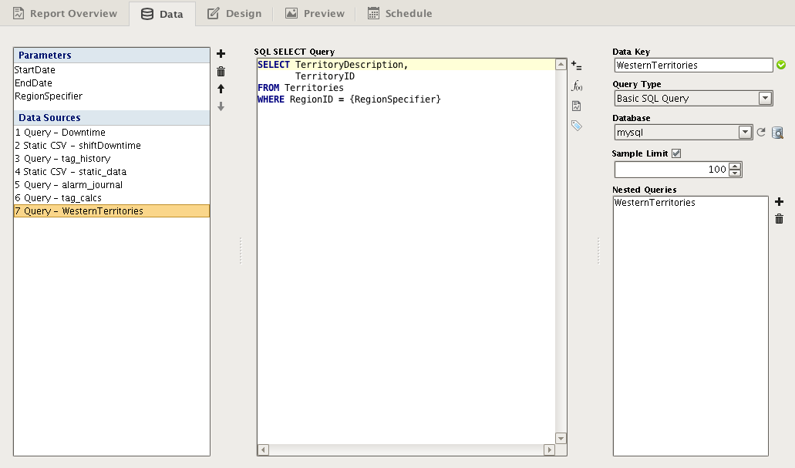
Task: Click the green checkmark beside Data Key
Action: 781,65
